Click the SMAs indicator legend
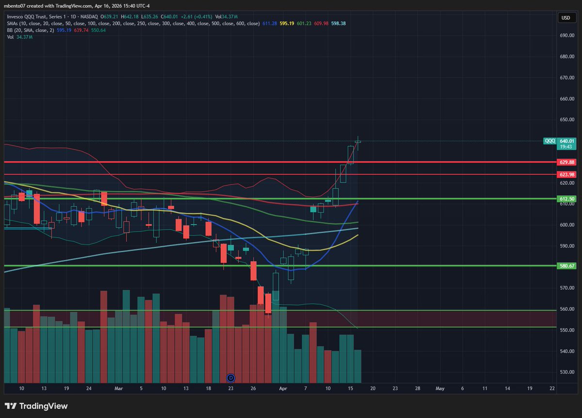582x418 pixels. point(133,23)
